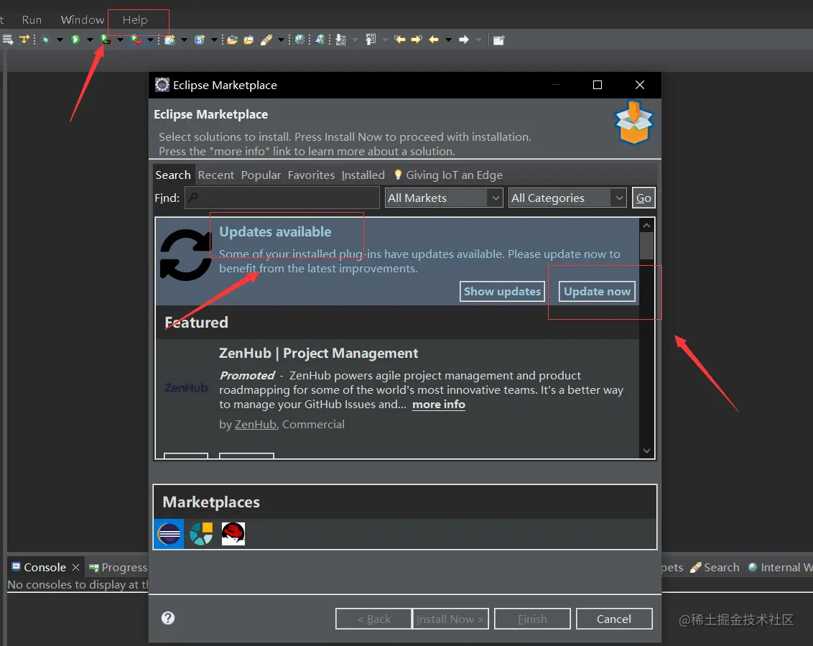Click the Open Task folder icon
Image resolution: width=813 pixels, height=646 pixels.
tap(249, 40)
